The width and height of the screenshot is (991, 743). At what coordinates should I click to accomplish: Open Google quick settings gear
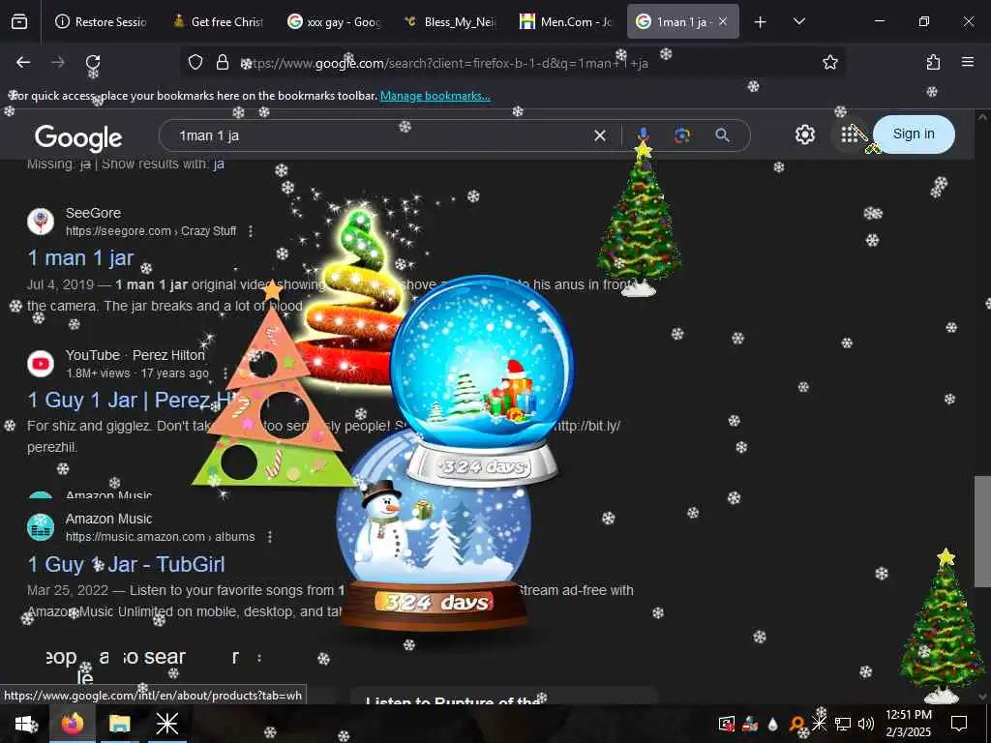pos(804,134)
